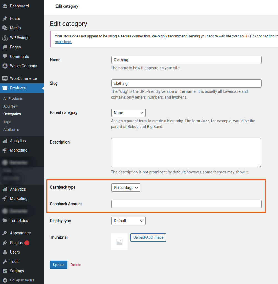Viewport: 278px width, 284px height.
Task: Select Add New under Products
Action: tap(11, 106)
